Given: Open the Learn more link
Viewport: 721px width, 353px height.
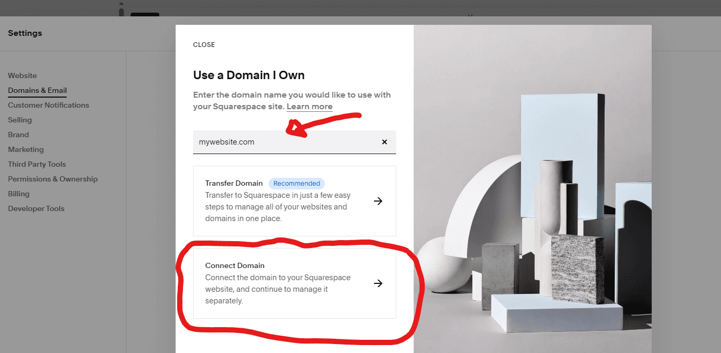Looking at the screenshot, I should click(x=309, y=107).
